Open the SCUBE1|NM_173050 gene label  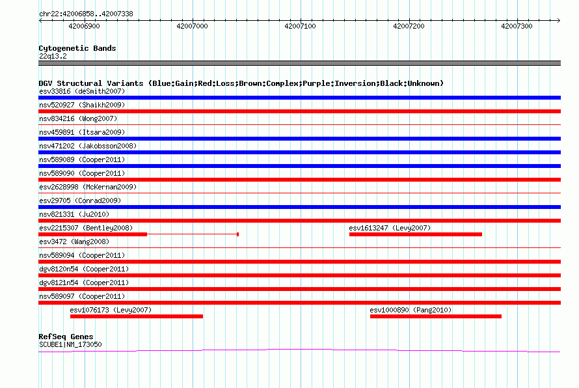pyautogui.click(x=70, y=344)
